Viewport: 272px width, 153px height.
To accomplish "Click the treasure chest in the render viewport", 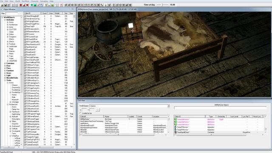I will (x=133, y=34).
